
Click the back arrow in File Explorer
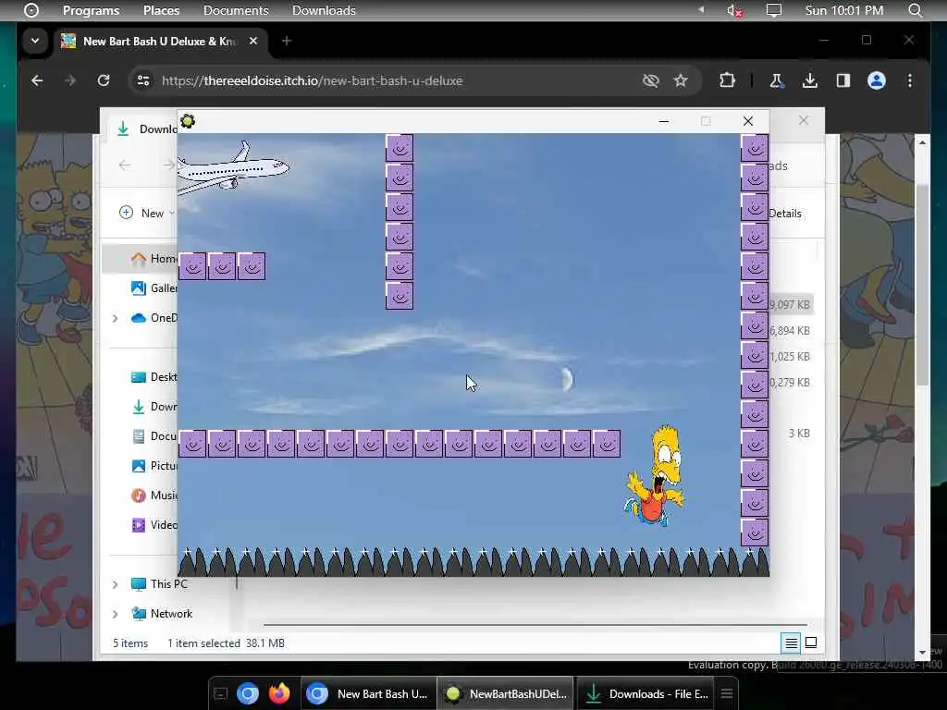[125, 165]
